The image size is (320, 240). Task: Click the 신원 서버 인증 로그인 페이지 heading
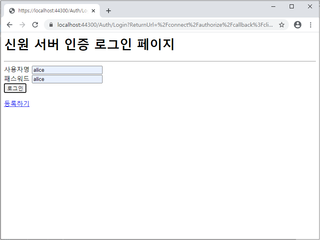89,44
